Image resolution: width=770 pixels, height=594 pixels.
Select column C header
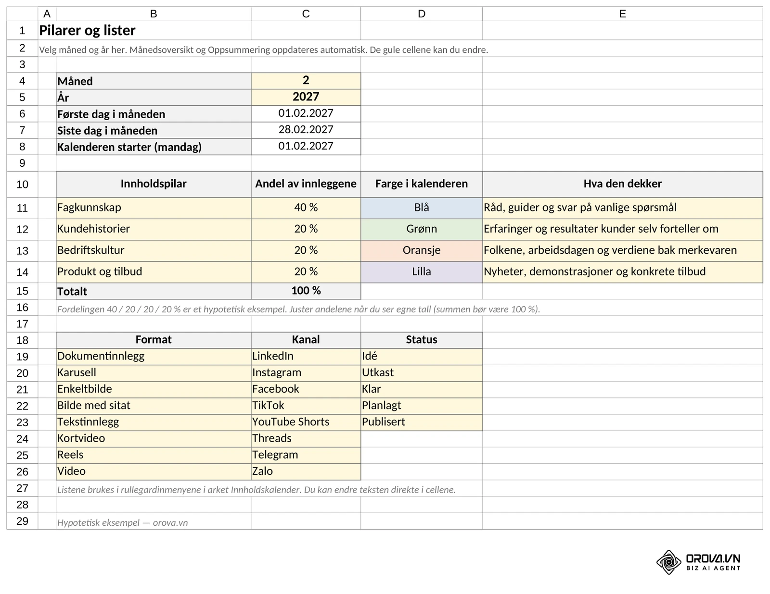pyautogui.click(x=306, y=14)
